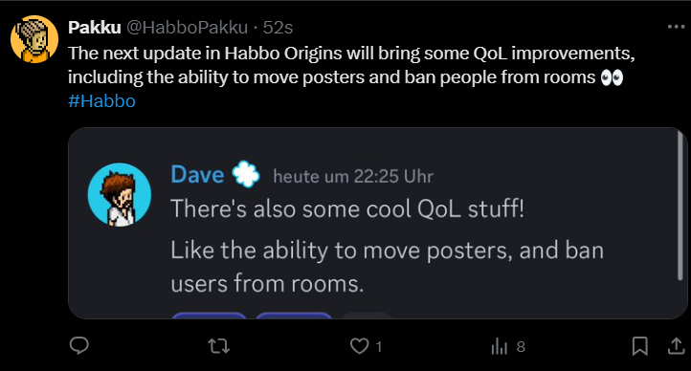Open the reply icon under the tweet

79,345
